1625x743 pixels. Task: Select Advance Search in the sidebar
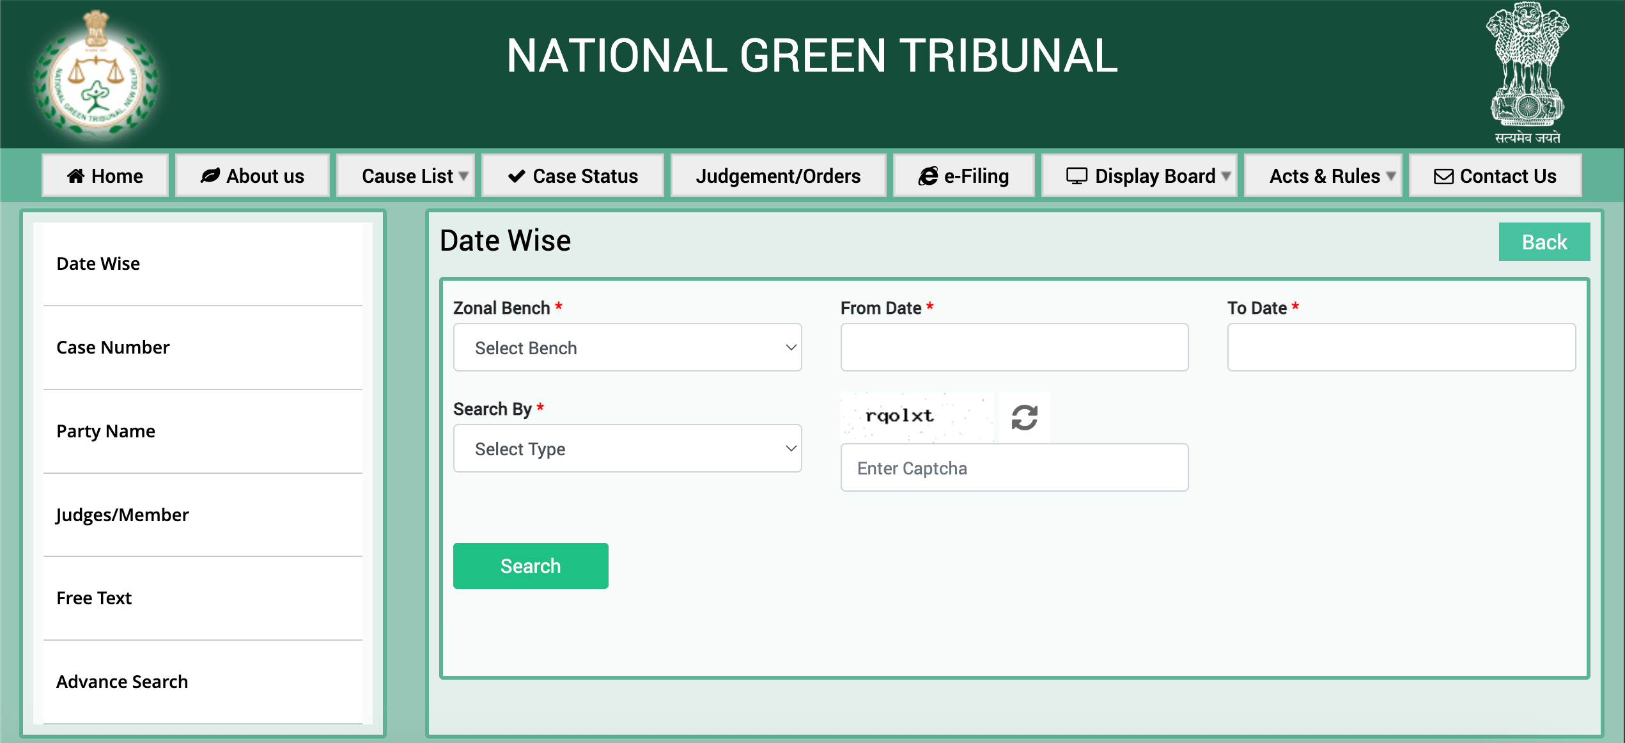coord(122,682)
